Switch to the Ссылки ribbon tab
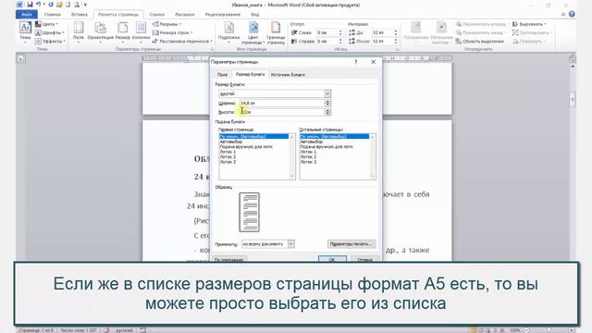592x333 pixels. (156, 15)
